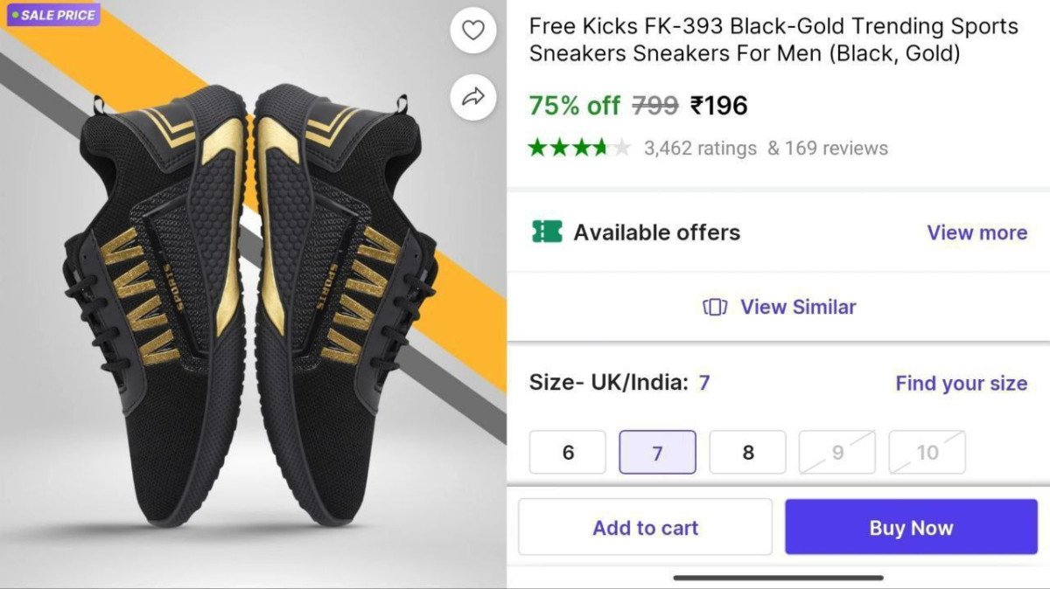Screen dimensions: 1050x589
Task: Open the View Similar products link
Action: [798, 307]
